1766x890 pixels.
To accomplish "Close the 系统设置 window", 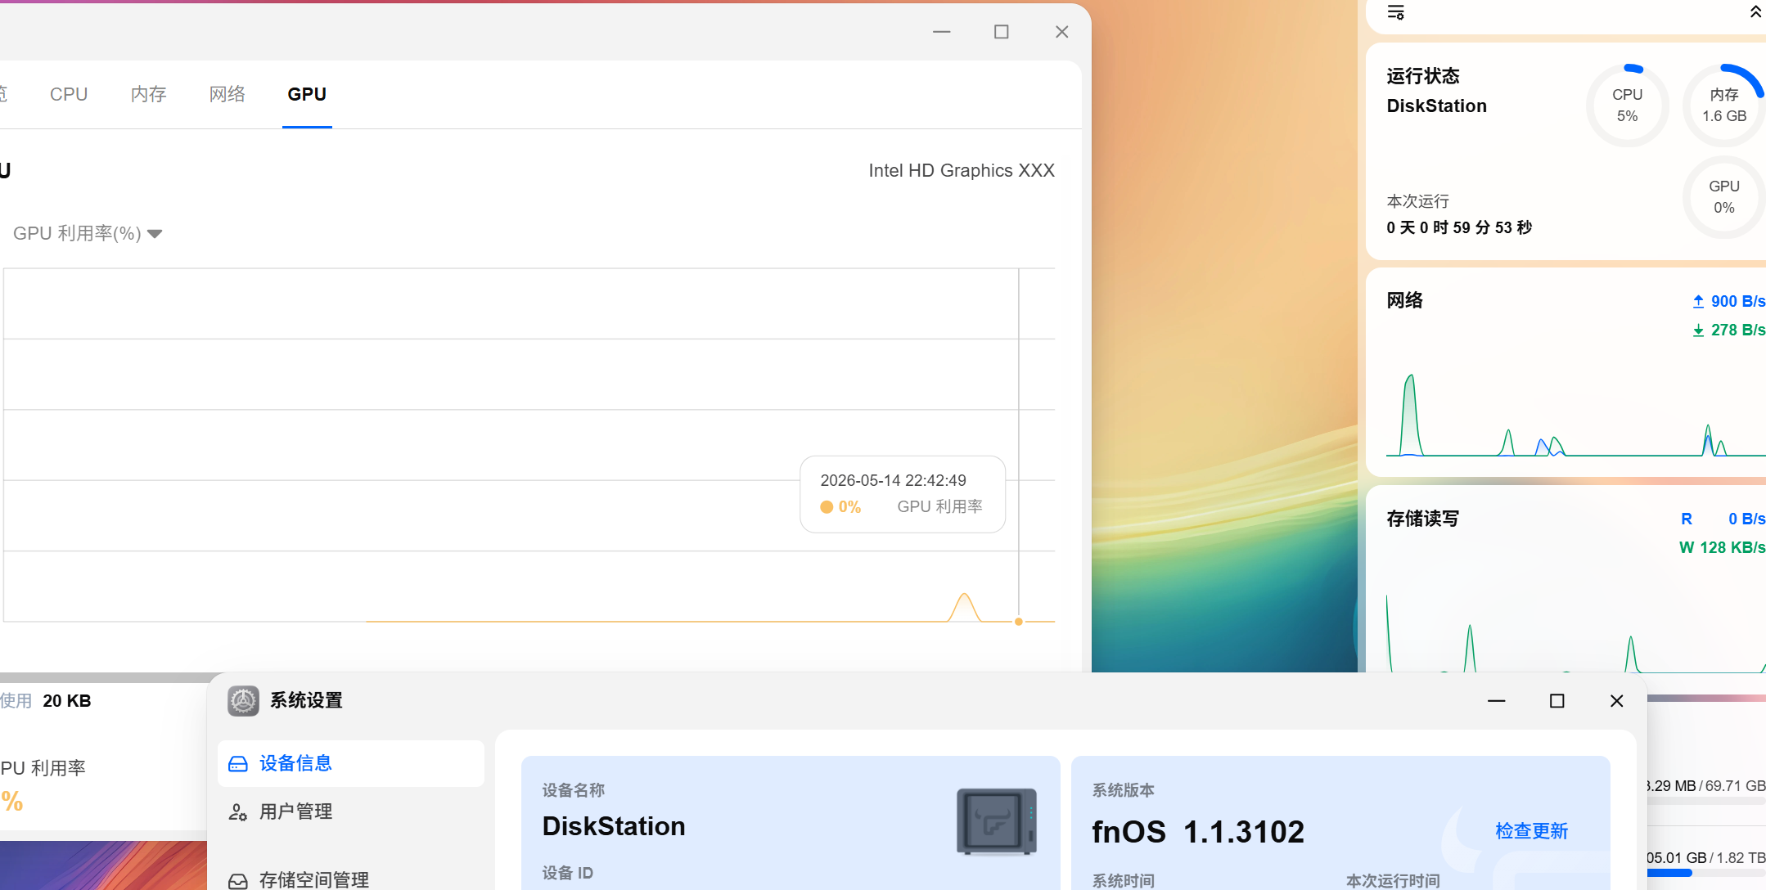I will (x=1617, y=701).
